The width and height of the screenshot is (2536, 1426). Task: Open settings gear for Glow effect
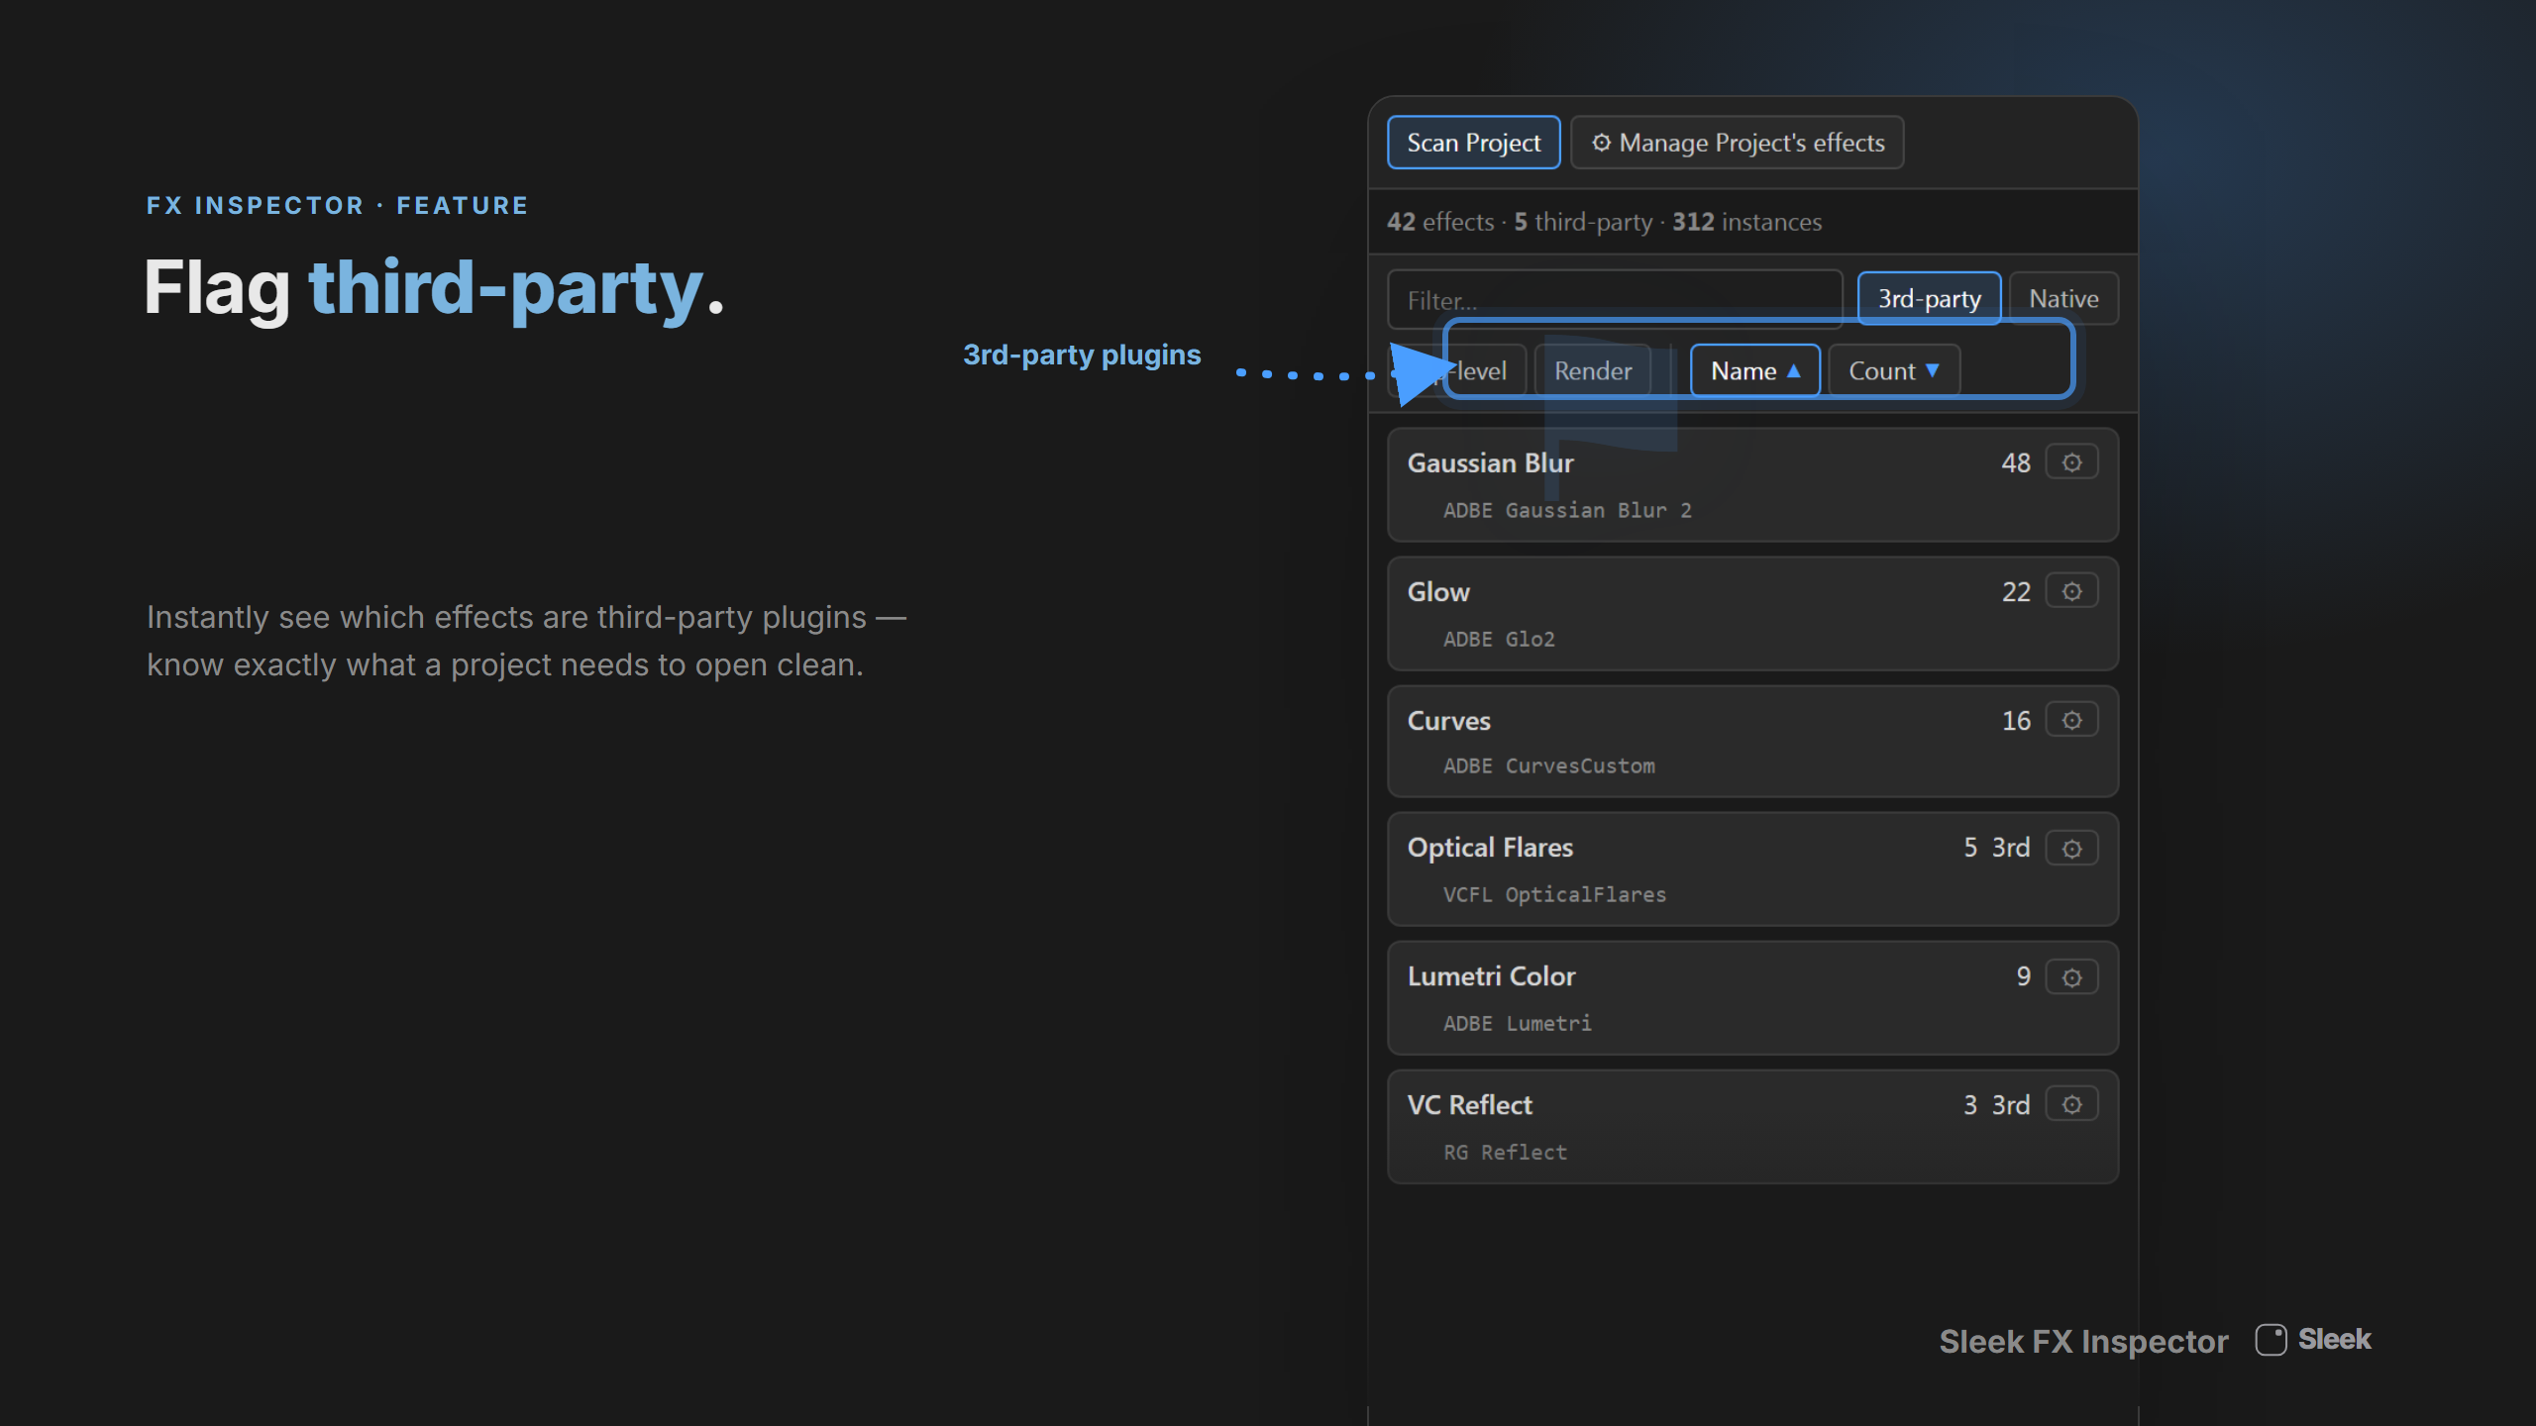(2071, 591)
